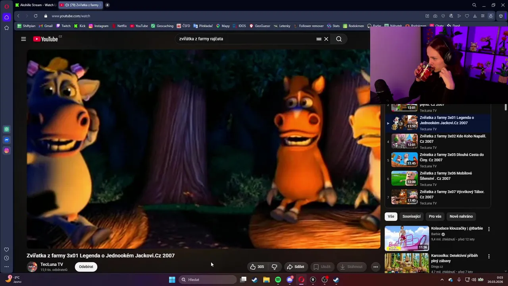
Task: Open Opera toolbar snapshot camera icon
Action: [x=435, y=16]
